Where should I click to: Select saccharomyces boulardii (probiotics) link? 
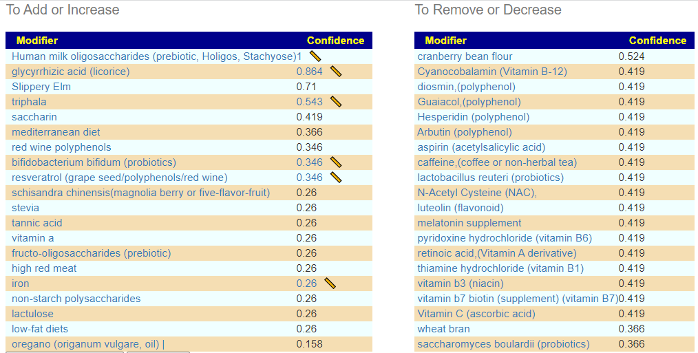503,344
